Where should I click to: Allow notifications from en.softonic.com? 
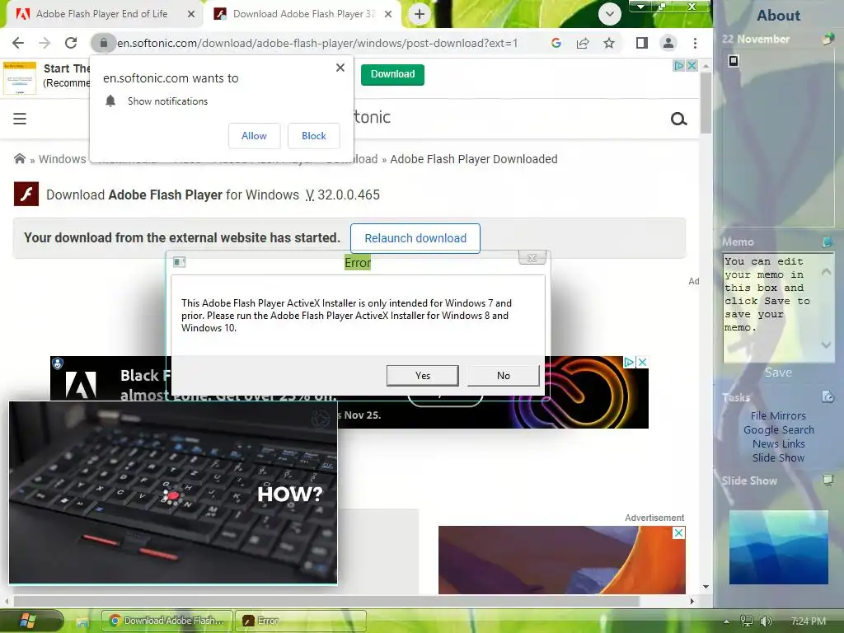pyautogui.click(x=254, y=136)
